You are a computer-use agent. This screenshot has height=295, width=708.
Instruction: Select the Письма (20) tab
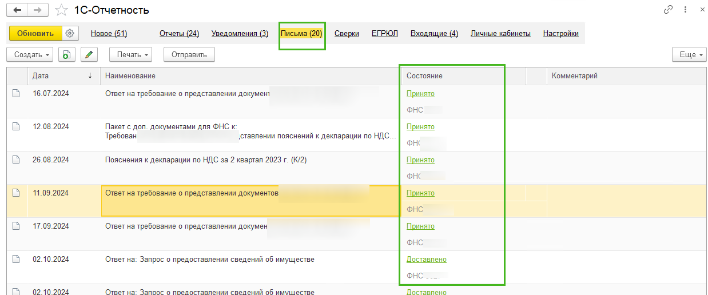301,34
